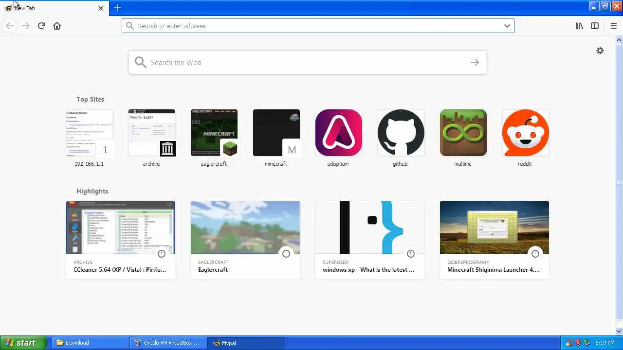
Task: Click history clock icon on CCleaner card
Action: (162, 254)
